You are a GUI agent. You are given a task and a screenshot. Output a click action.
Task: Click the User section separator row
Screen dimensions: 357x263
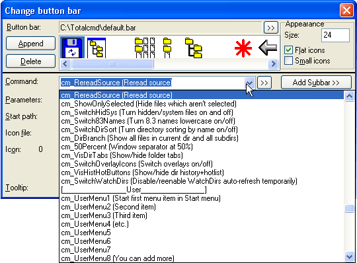tap(202, 190)
